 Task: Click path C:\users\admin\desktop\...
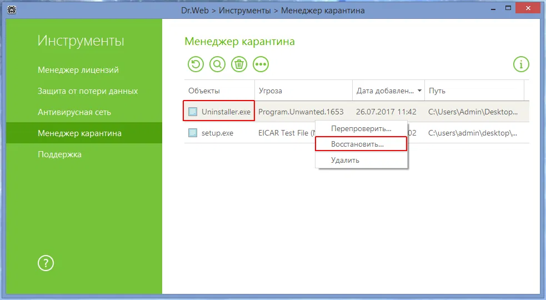click(473, 133)
